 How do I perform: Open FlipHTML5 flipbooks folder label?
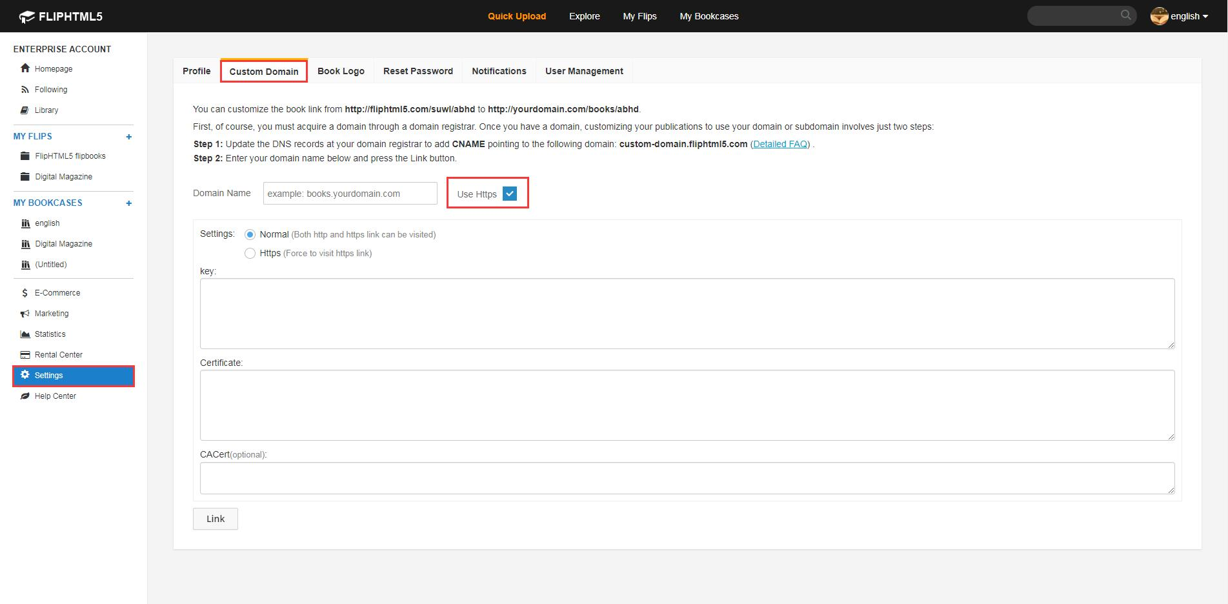(70, 156)
